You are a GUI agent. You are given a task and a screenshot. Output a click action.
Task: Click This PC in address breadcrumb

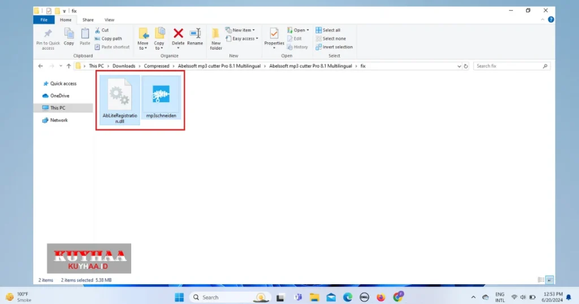pos(96,66)
